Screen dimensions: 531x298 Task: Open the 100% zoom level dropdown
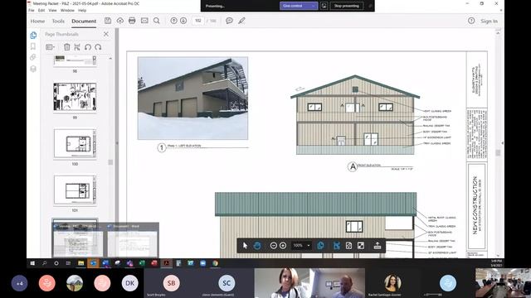pos(301,246)
